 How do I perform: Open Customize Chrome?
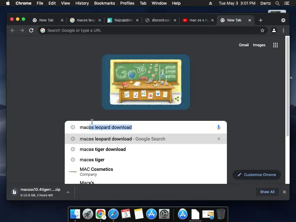click(257, 175)
